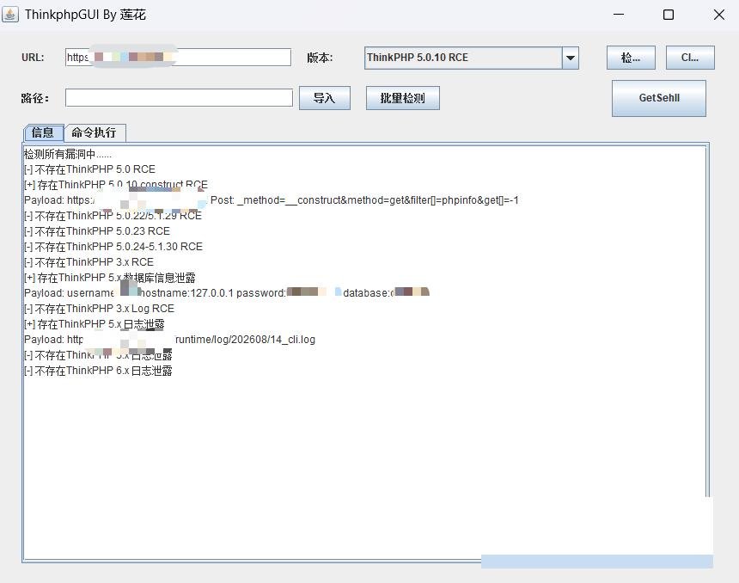Image resolution: width=739 pixels, height=583 pixels.
Task: Open the version dropdown arrow
Action: 571,58
